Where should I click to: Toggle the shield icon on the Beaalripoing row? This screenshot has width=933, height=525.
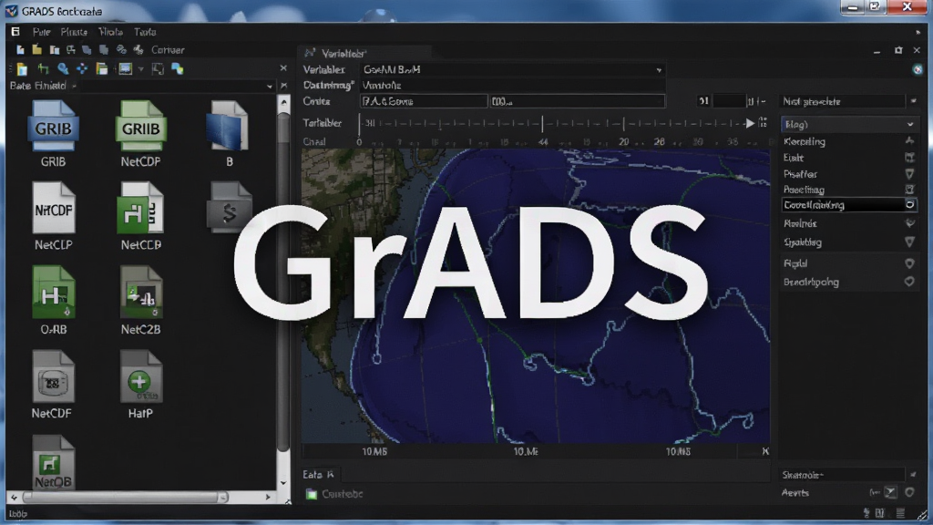910,282
